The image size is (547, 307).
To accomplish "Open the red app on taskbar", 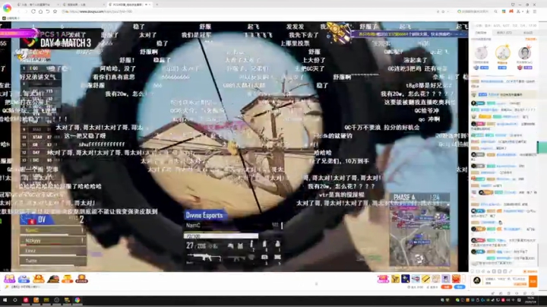I will coord(26,300).
